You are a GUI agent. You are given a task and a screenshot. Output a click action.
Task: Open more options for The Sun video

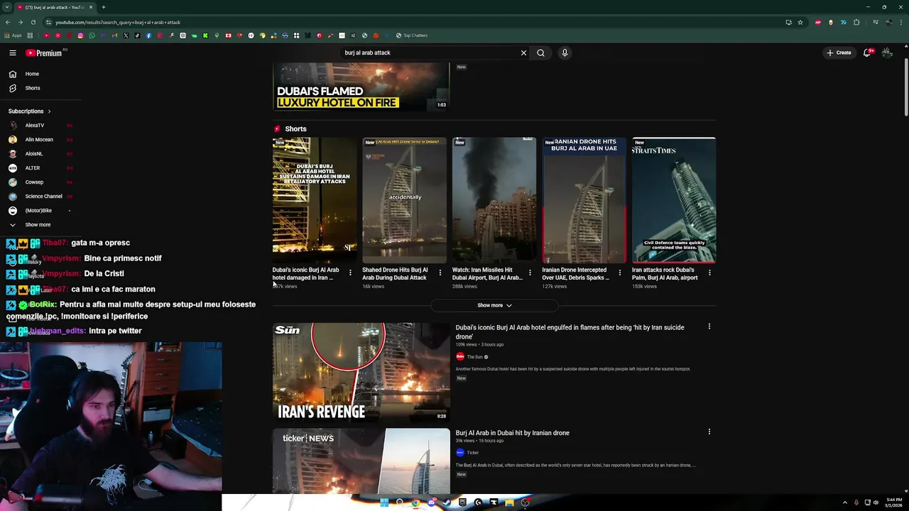709,326
